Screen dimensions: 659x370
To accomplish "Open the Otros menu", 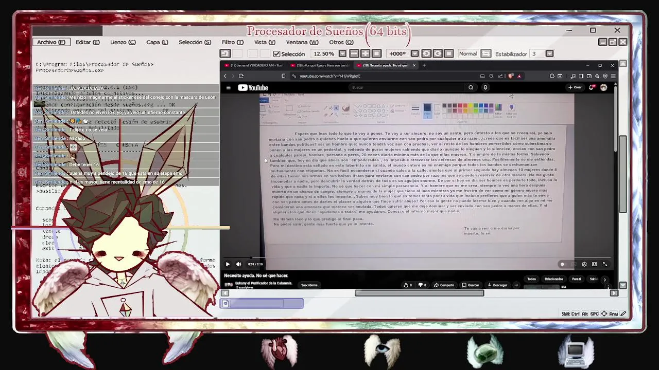I will (341, 42).
